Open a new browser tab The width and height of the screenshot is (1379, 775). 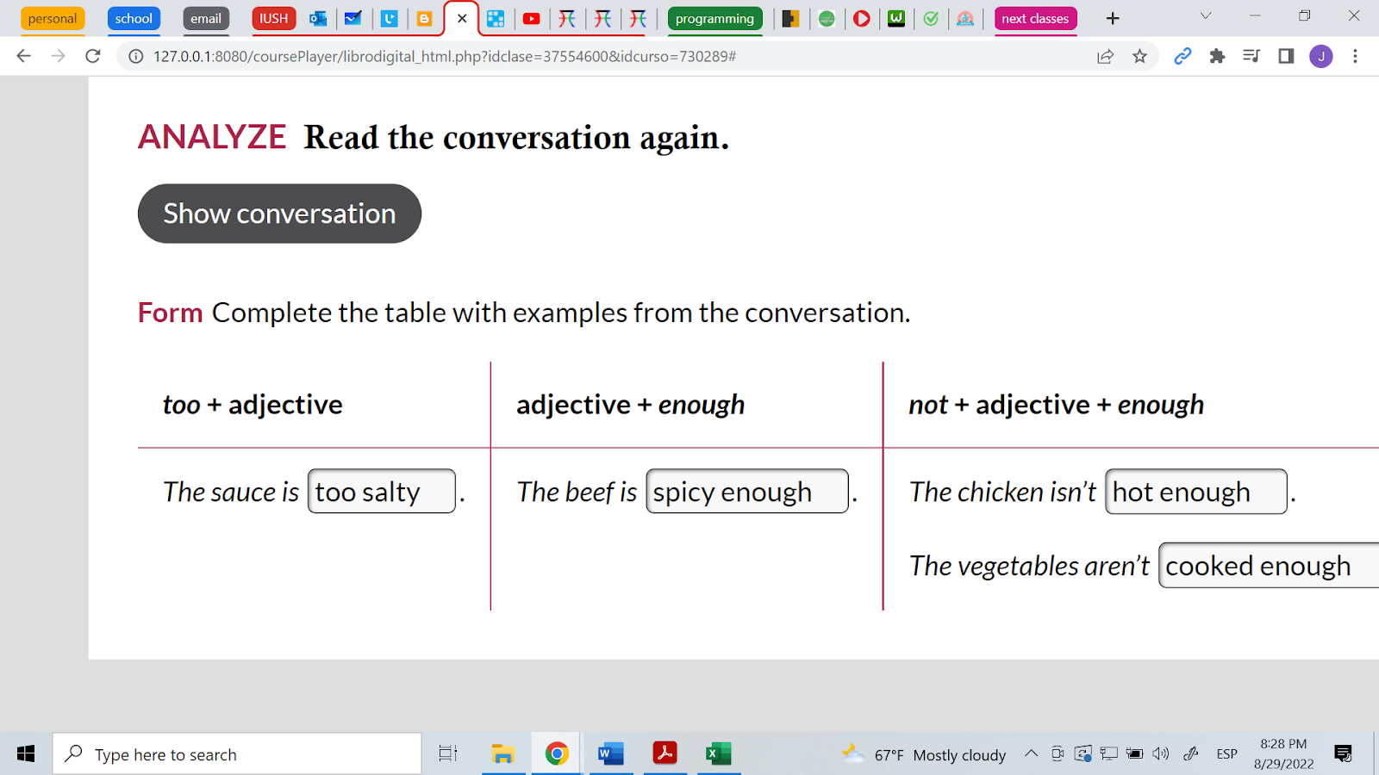pos(1113,19)
